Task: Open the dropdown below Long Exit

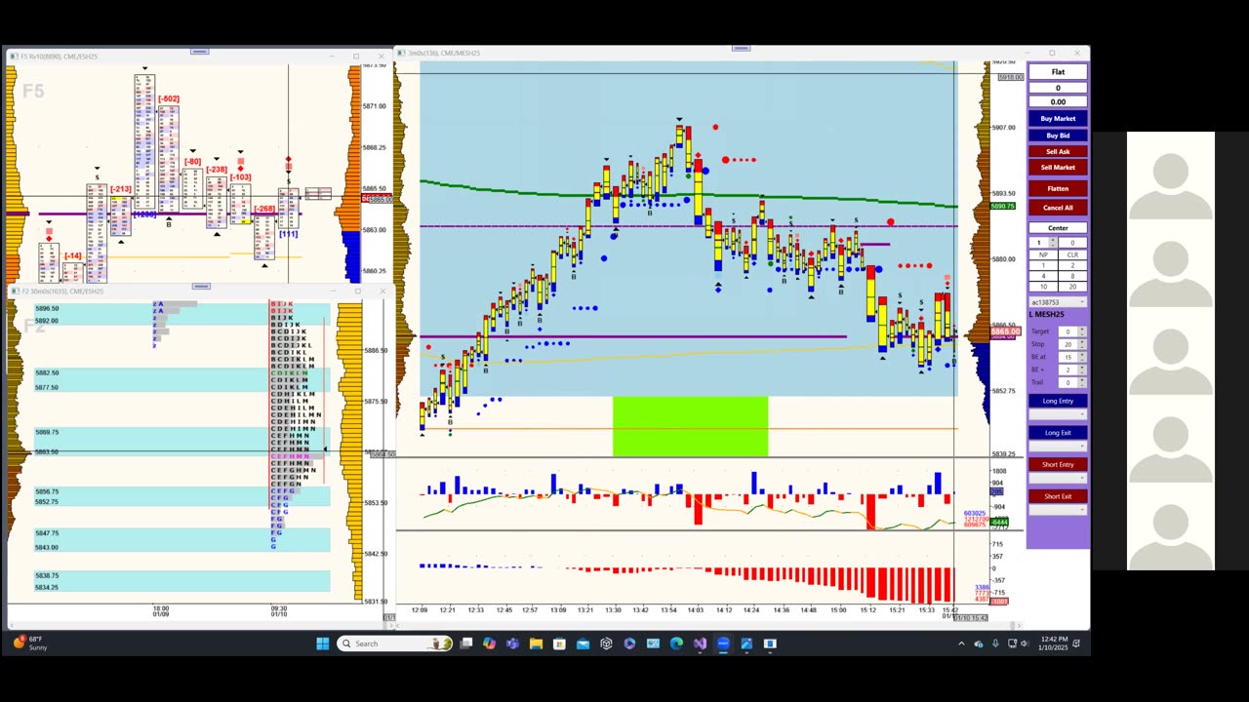Action: click(x=1058, y=446)
